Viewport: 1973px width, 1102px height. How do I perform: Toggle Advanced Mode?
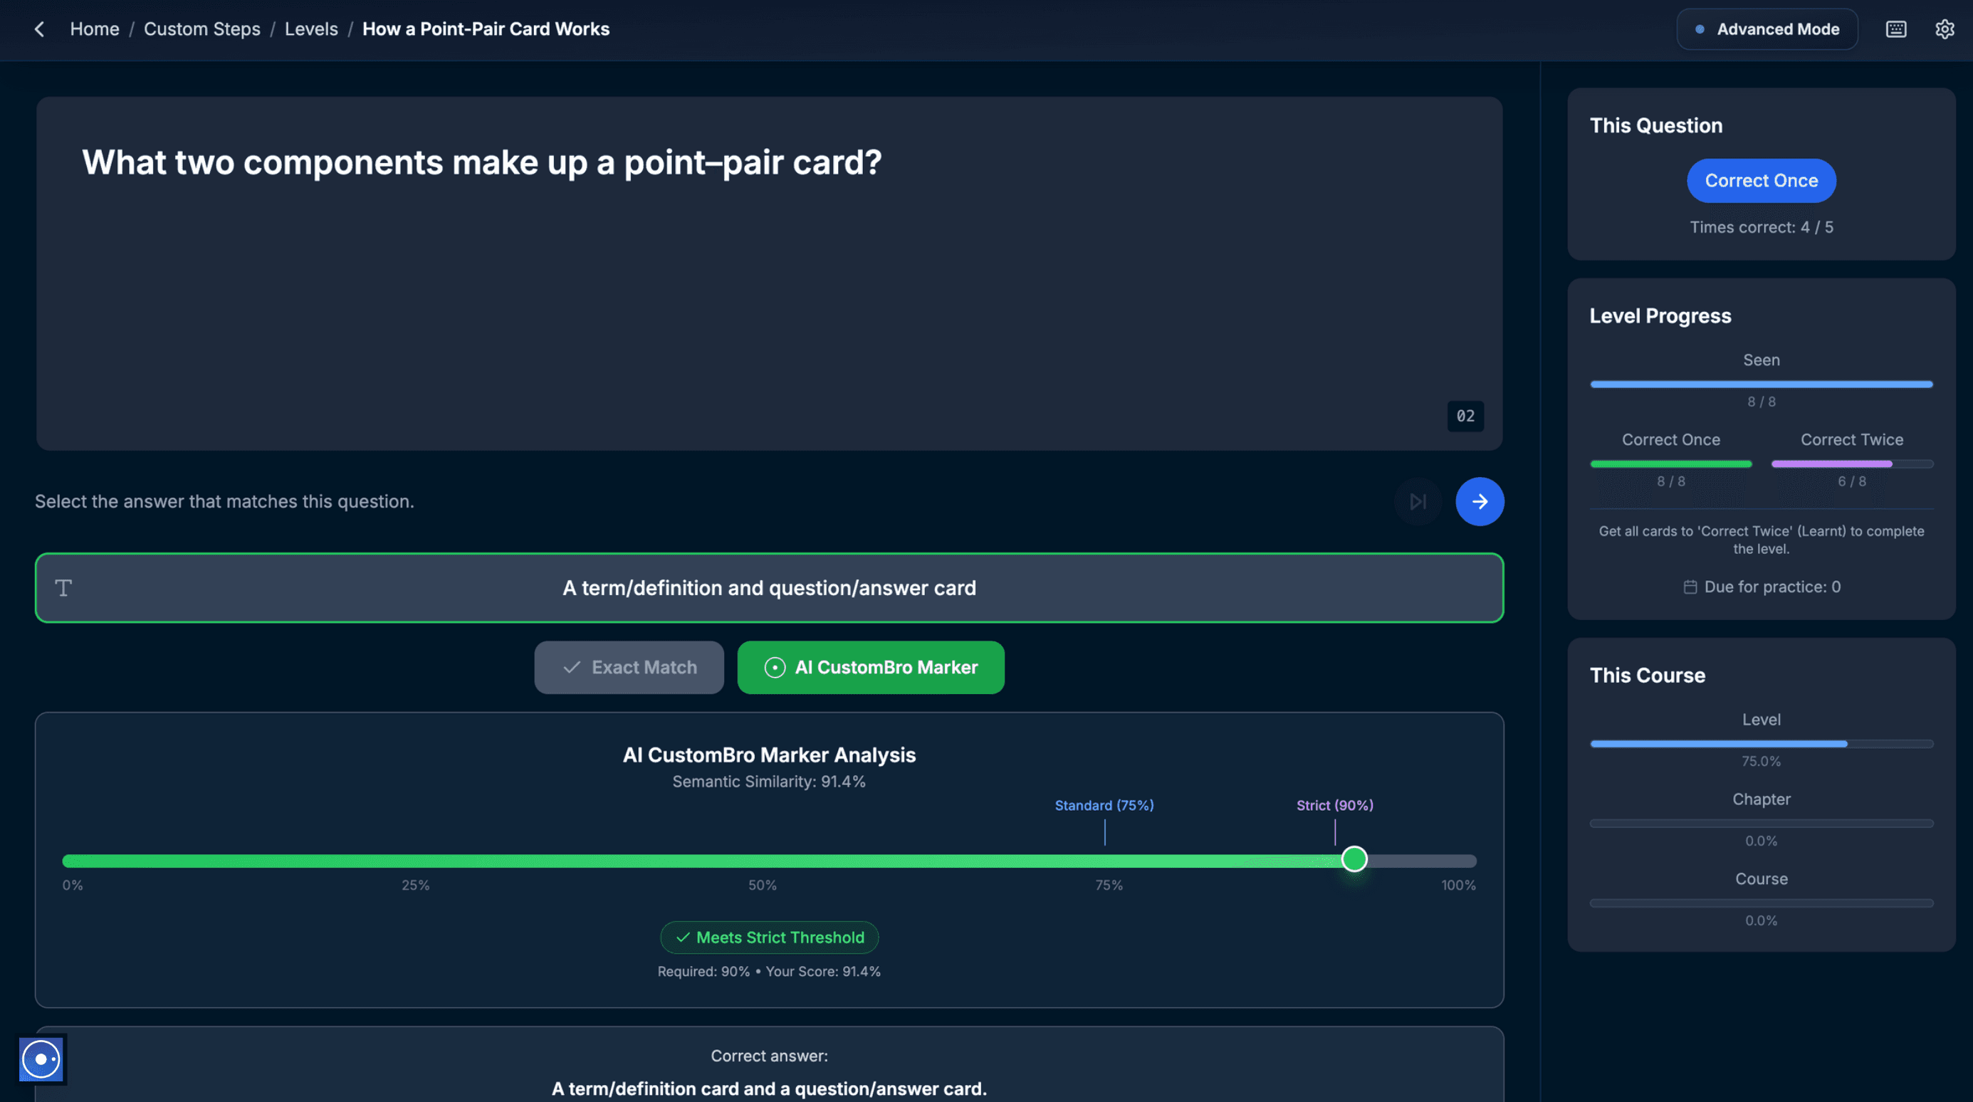point(1767,29)
